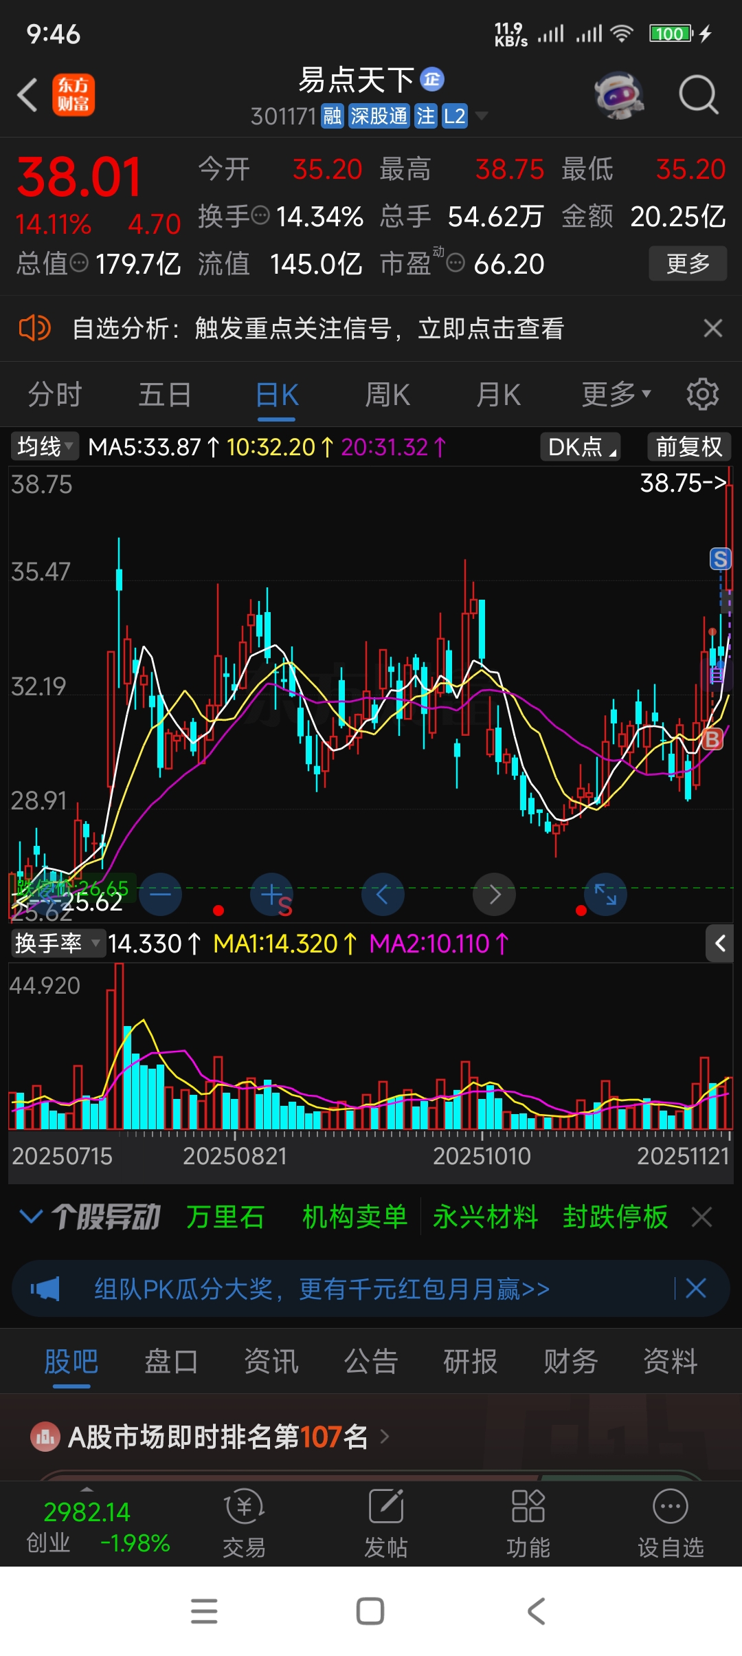
Task: Open the 财务 tab
Action: pyautogui.click(x=570, y=1361)
